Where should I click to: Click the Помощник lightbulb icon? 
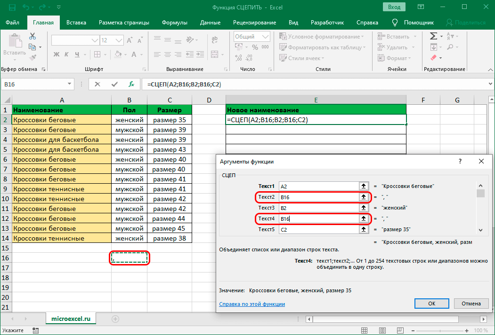point(395,22)
